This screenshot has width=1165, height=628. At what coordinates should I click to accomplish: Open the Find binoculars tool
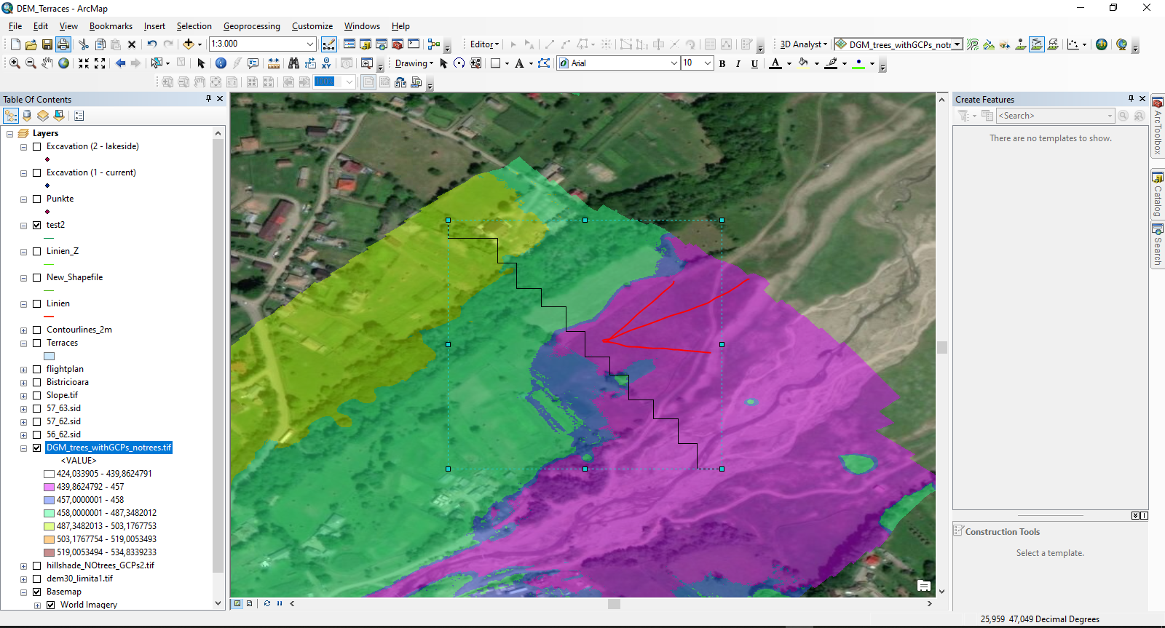pyautogui.click(x=293, y=63)
